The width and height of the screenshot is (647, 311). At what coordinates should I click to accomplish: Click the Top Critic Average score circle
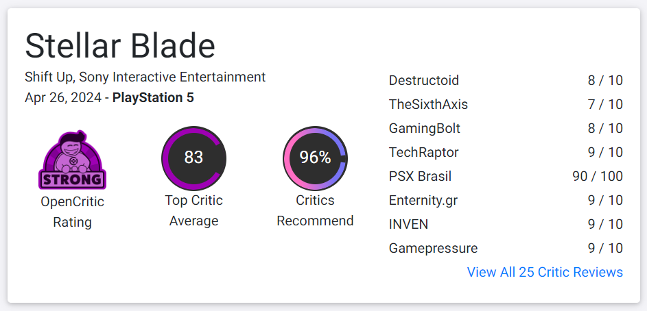coord(193,158)
